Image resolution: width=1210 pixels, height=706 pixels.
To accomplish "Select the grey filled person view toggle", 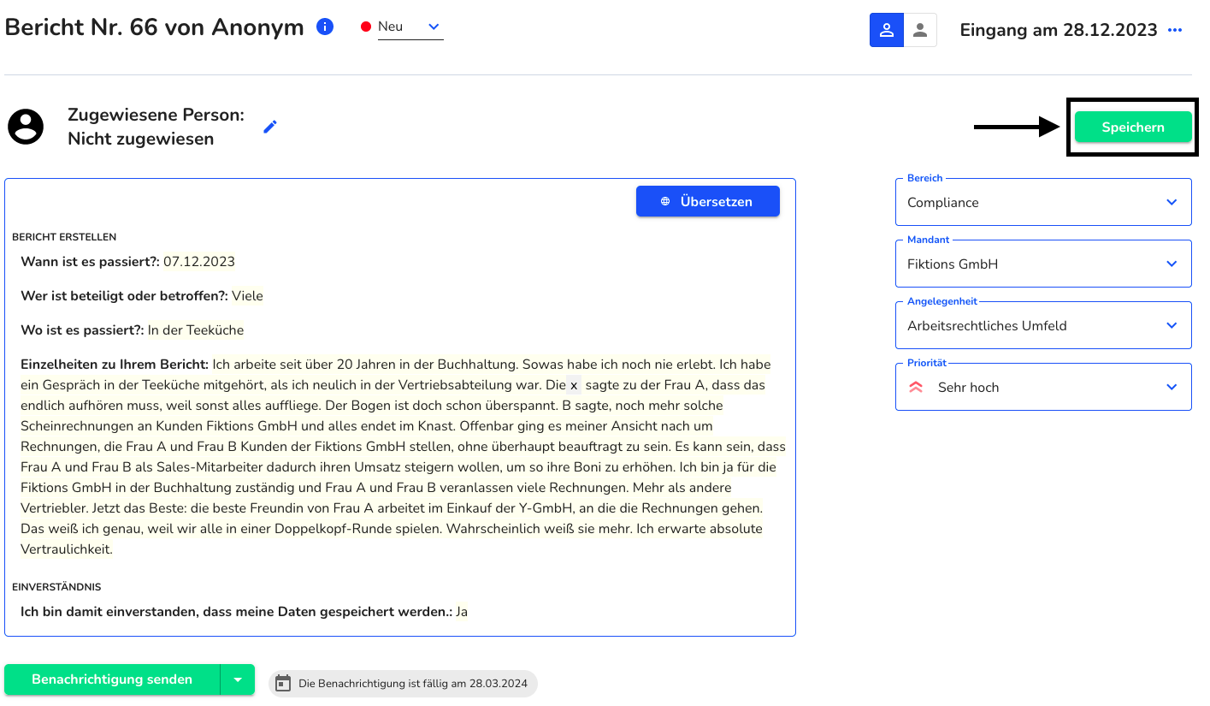I will [x=920, y=30].
